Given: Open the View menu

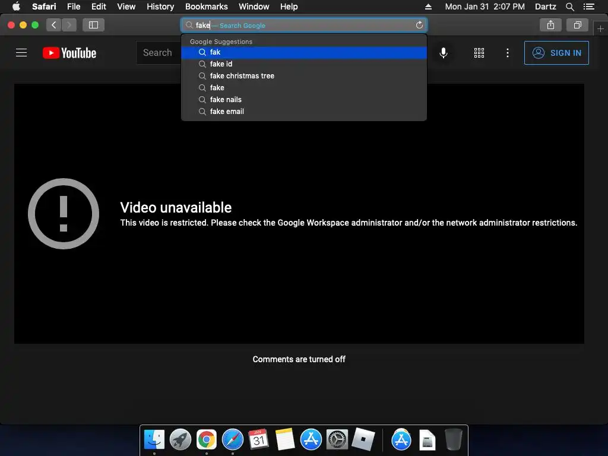Looking at the screenshot, I should coord(126,7).
